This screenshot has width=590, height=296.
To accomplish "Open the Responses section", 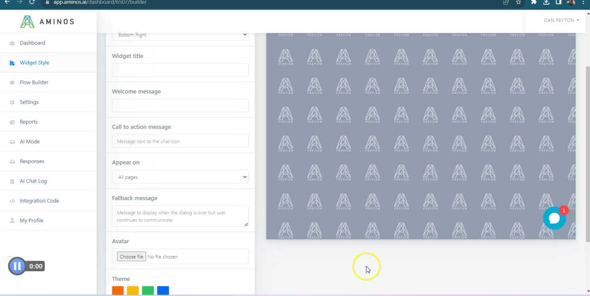I will [32, 161].
